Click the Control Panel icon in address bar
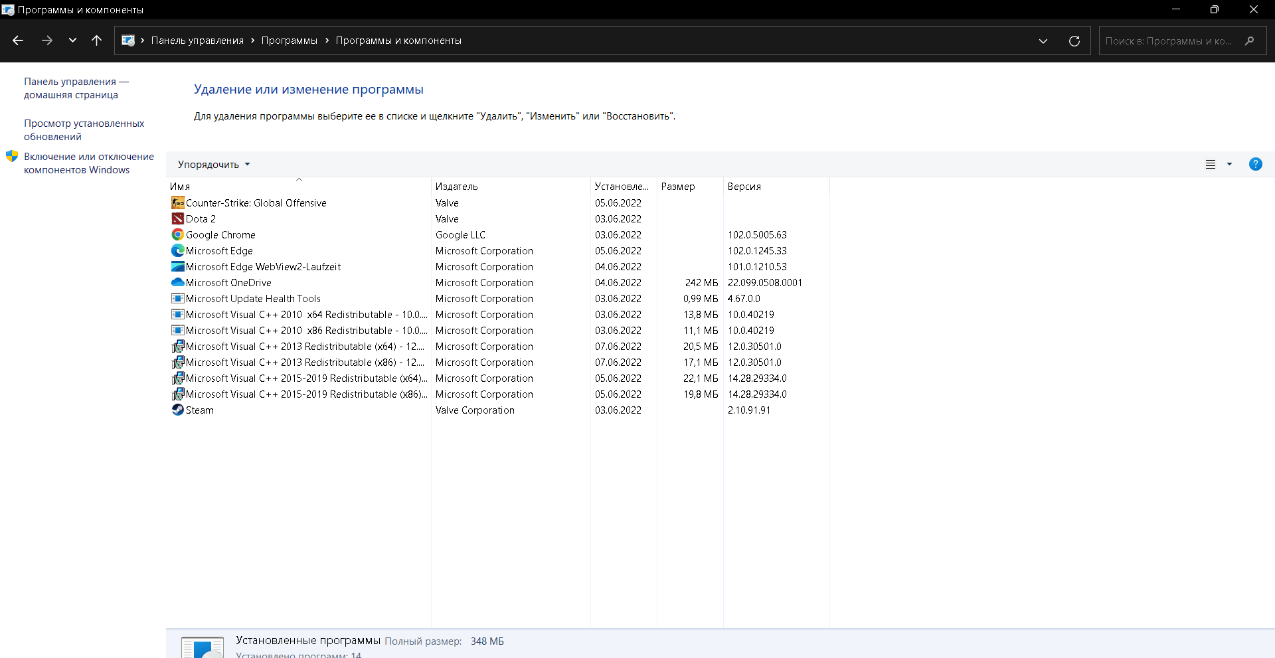 [x=128, y=41]
